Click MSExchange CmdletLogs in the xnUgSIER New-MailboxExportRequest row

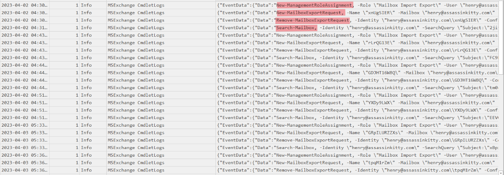tap(136, 13)
